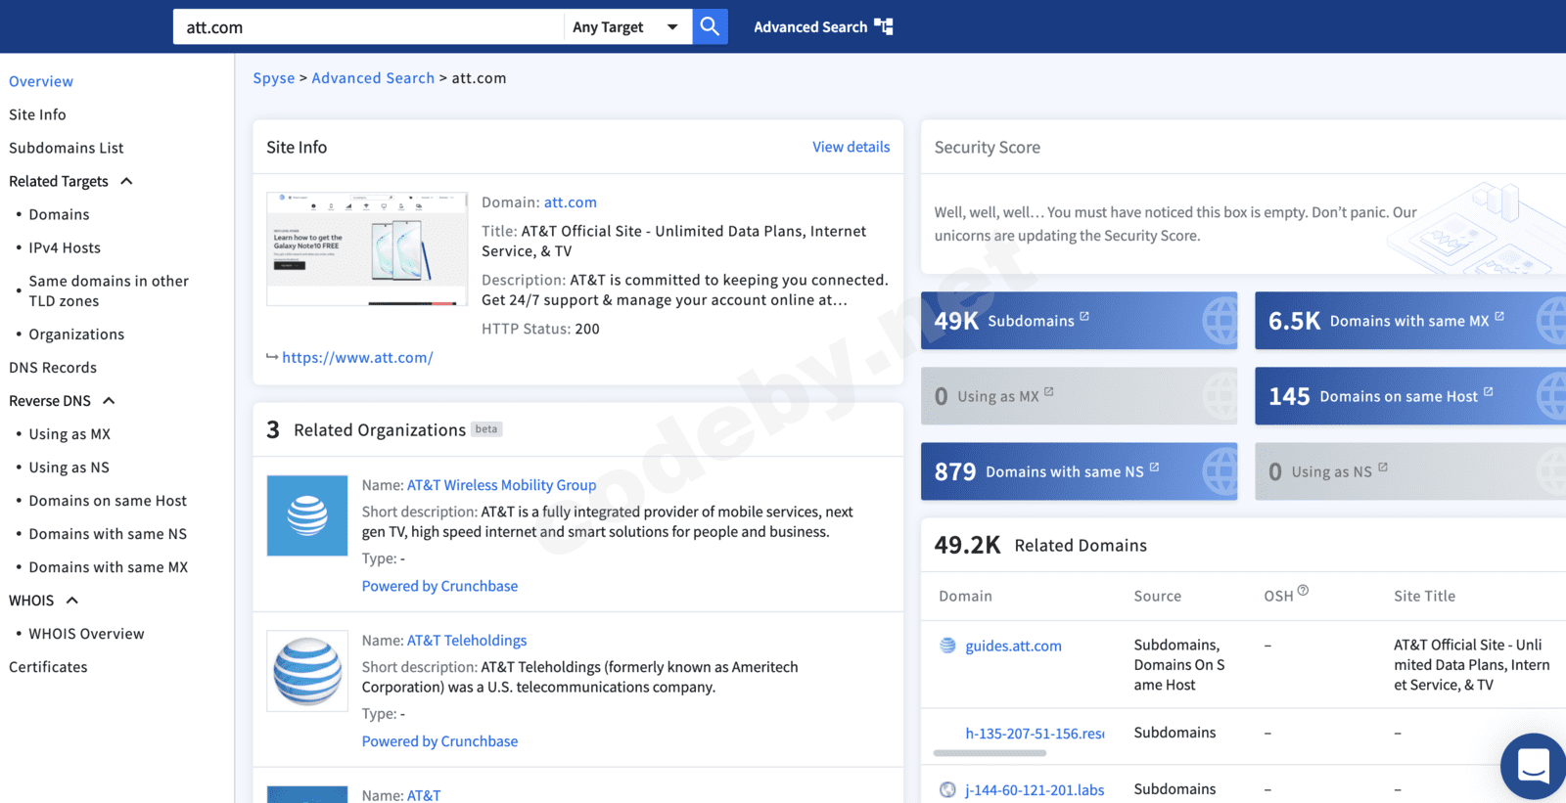This screenshot has width=1566, height=803.
Task: Open the j-144-60-121-201.labs subdomain link
Action: 1035,790
